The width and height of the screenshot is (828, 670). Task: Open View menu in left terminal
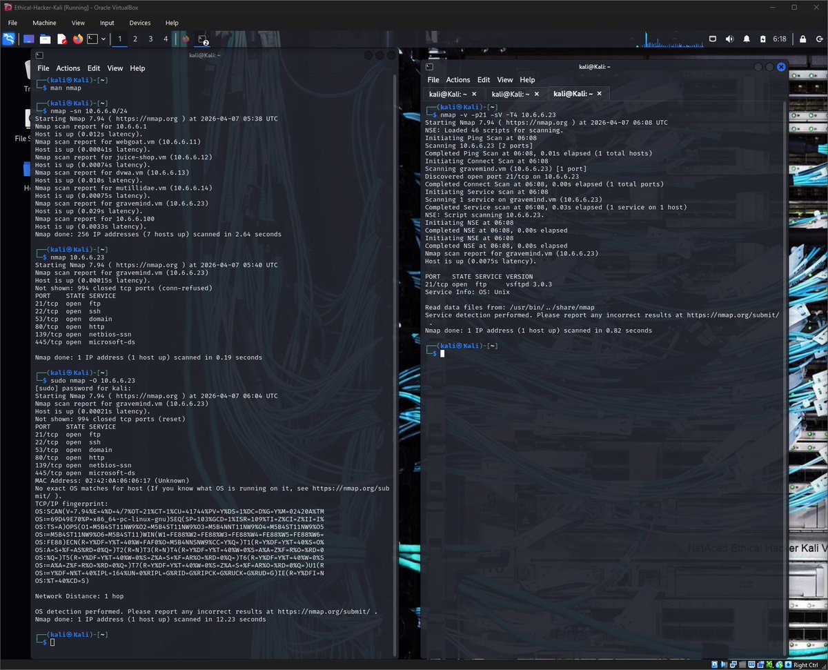[115, 68]
